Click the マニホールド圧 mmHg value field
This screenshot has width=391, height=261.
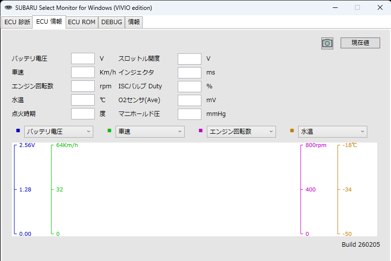coord(189,114)
